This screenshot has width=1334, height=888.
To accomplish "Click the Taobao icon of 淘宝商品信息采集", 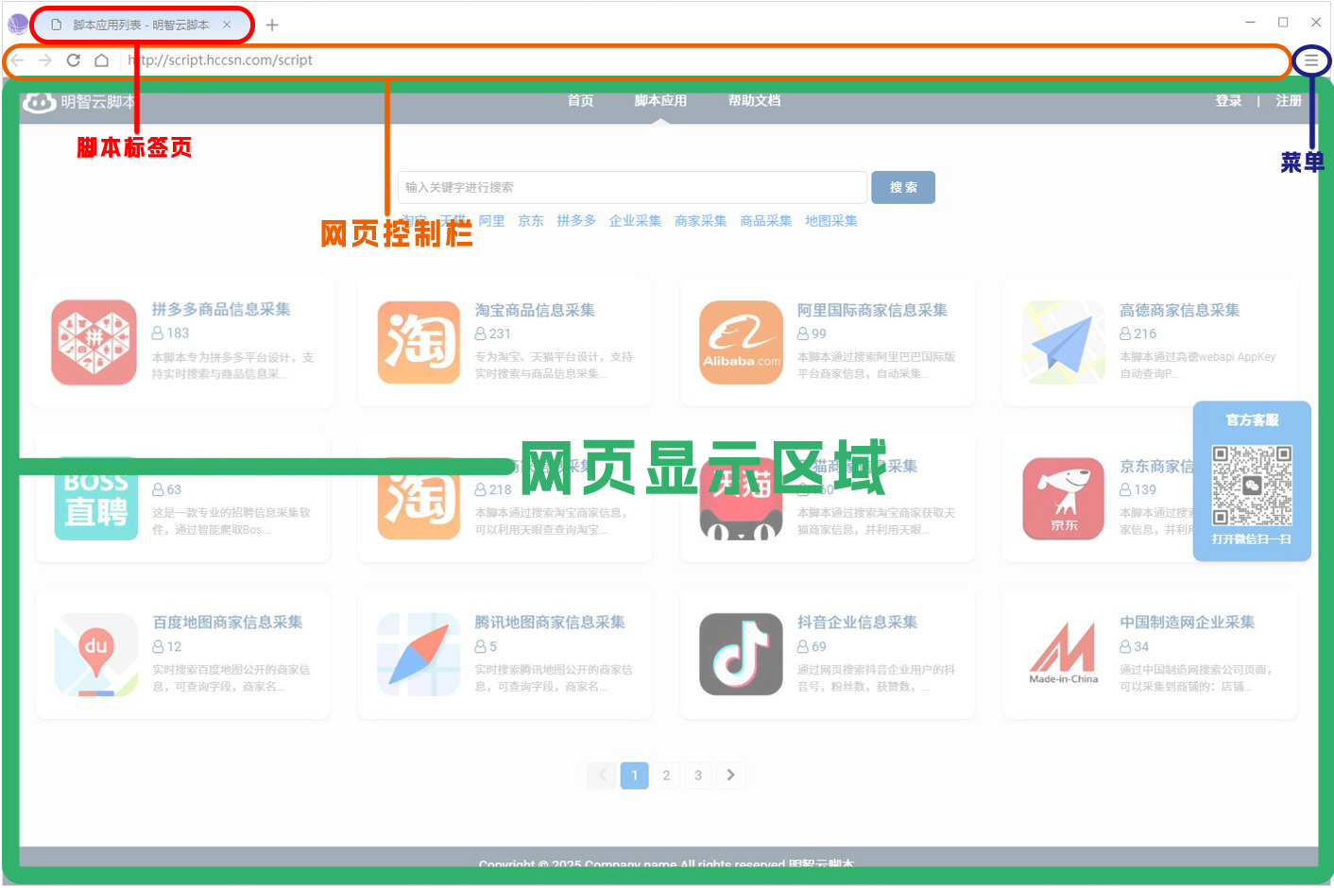I will click(x=419, y=342).
